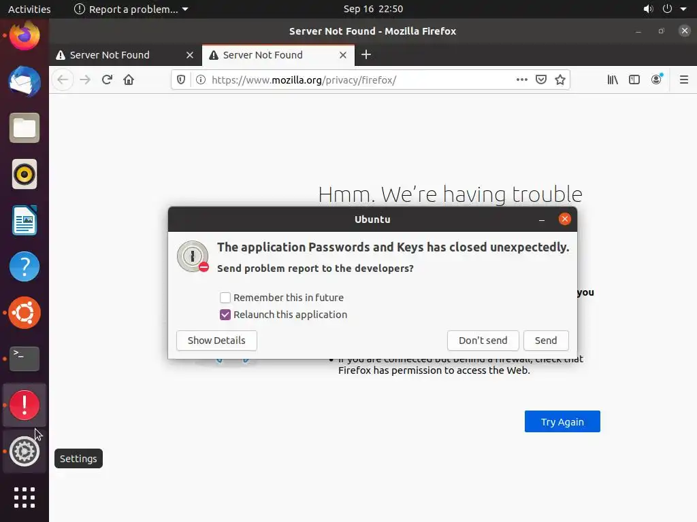Click the blue Try Again button
The width and height of the screenshot is (697, 522).
pyautogui.click(x=562, y=421)
